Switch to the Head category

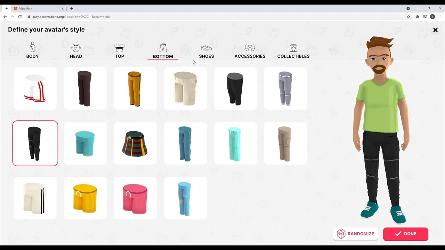pyautogui.click(x=76, y=50)
